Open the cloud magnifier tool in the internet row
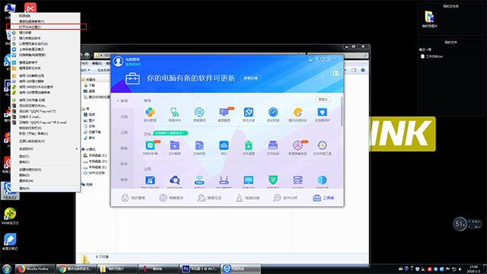The image size is (487, 274). pos(174,180)
